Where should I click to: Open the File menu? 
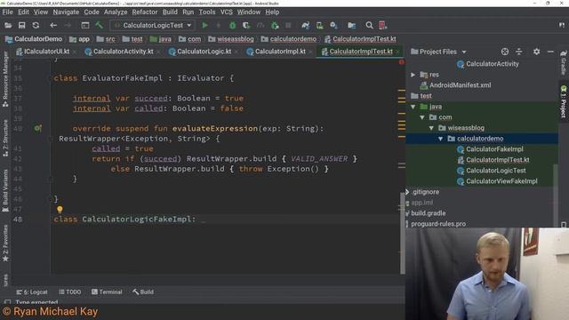click(7, 12)
